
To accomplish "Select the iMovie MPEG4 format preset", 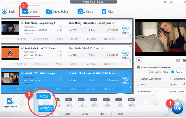I will coord(132,102).
